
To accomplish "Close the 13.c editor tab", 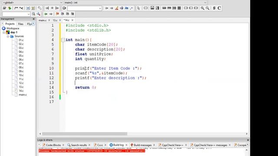I will coord(60,20).
